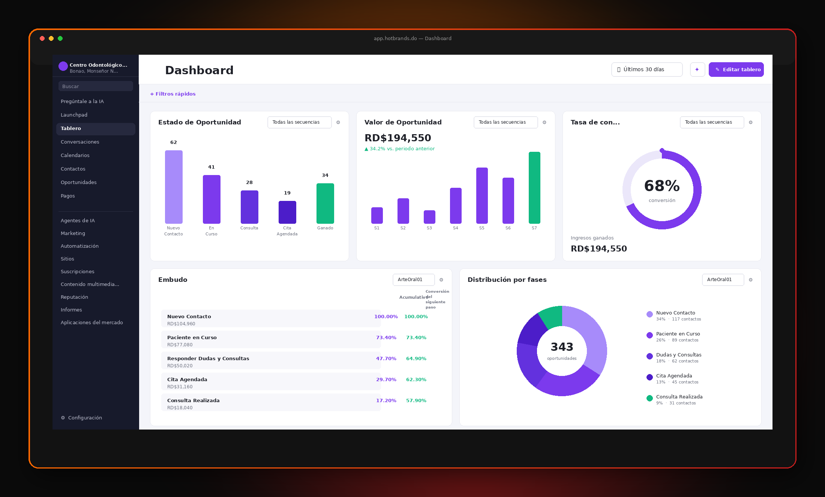
Task: Click the Buscar search field
Action: click(x=96, y=86)
